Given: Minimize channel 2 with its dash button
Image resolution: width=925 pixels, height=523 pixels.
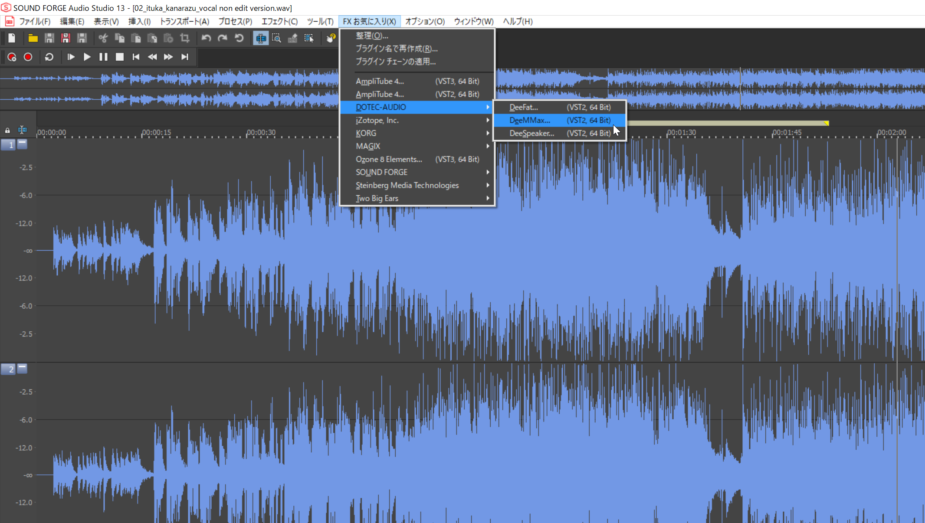Looking at the screenshot, I should pyautogui.click(x=22, y=368).
